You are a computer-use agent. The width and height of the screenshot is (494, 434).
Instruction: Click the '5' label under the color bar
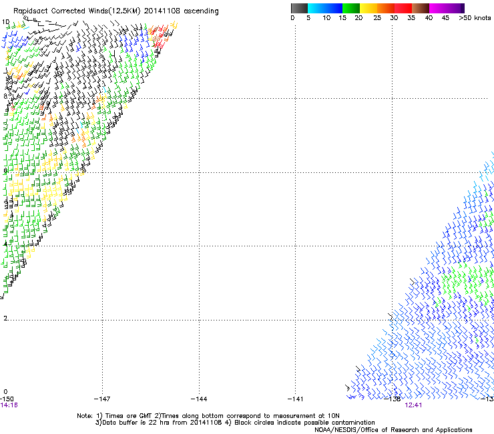(x=308, y=18)
